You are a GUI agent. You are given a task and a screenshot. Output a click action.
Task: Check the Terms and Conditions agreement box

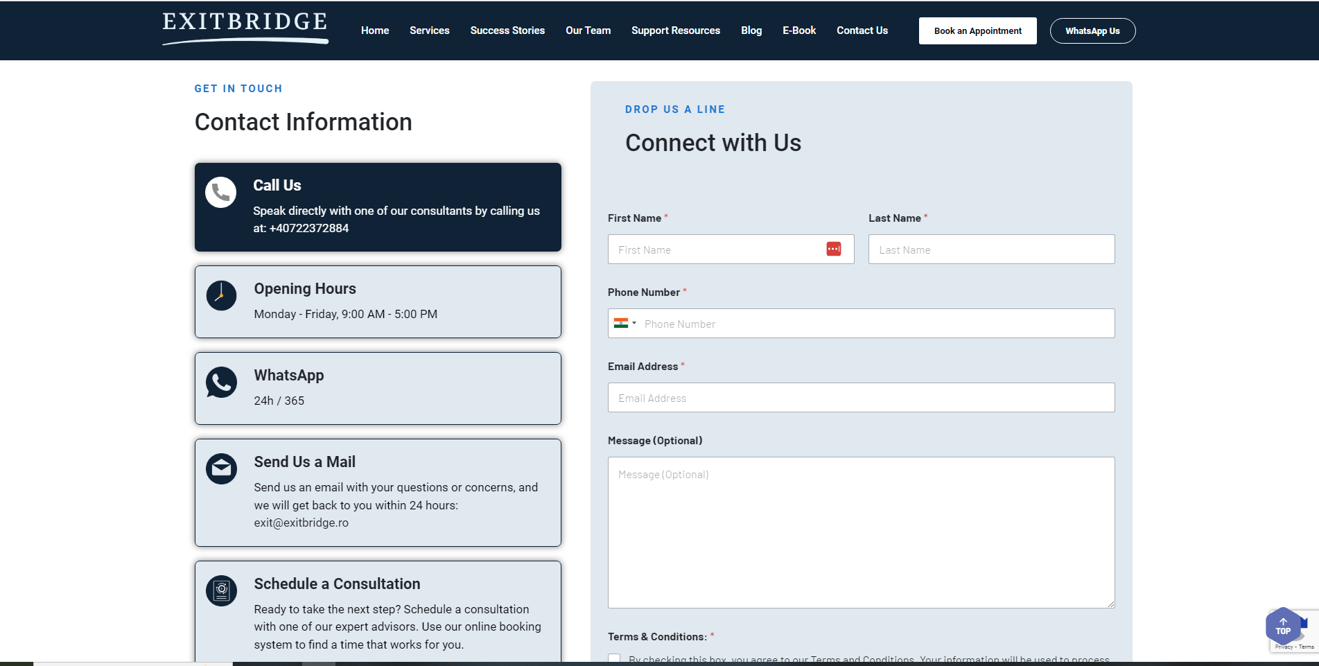614,658
